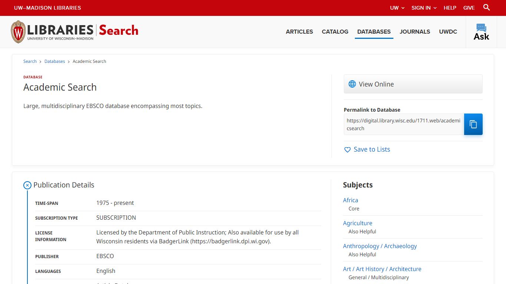Select the DATABASES tab
506x284 pixels.
pos(374,32)
